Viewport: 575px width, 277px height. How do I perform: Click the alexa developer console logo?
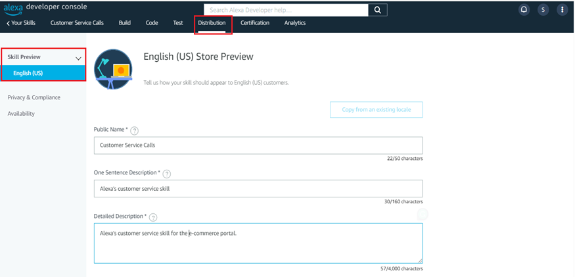(x=45, y=7)
